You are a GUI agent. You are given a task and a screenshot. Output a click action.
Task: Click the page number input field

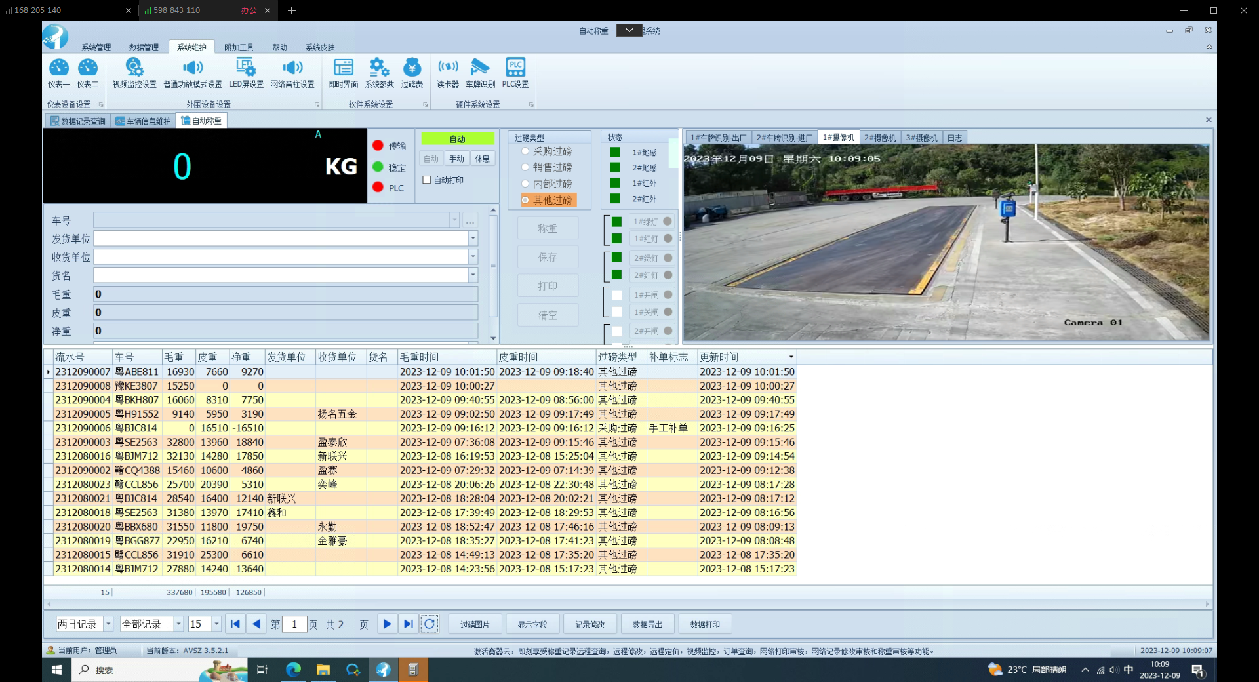point(294,624)
